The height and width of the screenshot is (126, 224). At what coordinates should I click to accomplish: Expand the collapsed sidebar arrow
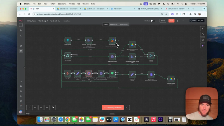tap(24, 67)
